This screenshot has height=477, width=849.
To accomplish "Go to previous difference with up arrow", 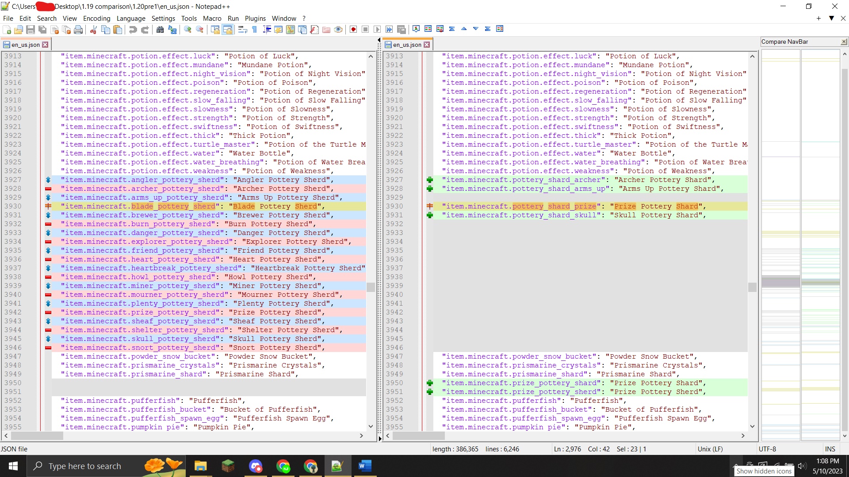I will [x=464, y=29].
